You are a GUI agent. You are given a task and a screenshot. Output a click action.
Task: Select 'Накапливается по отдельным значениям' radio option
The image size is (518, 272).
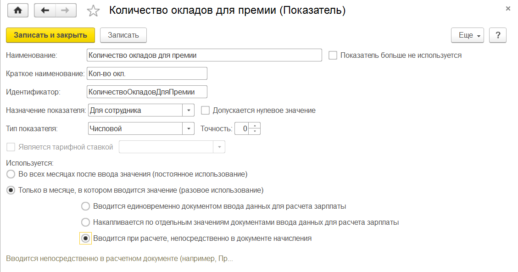pyautogui.click(x=85, y=222)
